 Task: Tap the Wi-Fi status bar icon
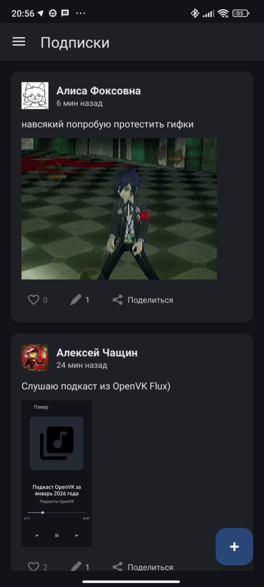coord(223,14)
